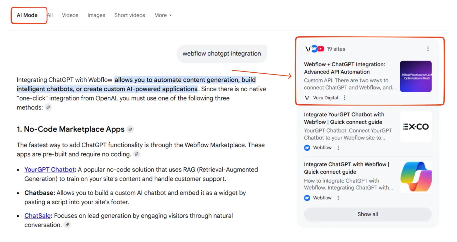This screenshot has width=457, height=242.
Task: Click the '1. No-Code Marketplace Apps' heading
Action: pyautogui.click(x=71, y=129)
